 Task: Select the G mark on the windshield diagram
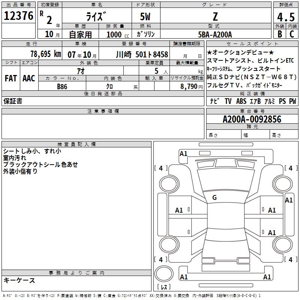[x=214, y=198]
